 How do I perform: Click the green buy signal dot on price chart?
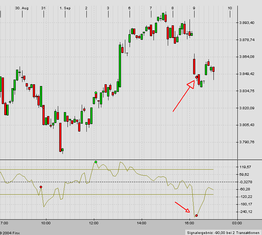96,93
